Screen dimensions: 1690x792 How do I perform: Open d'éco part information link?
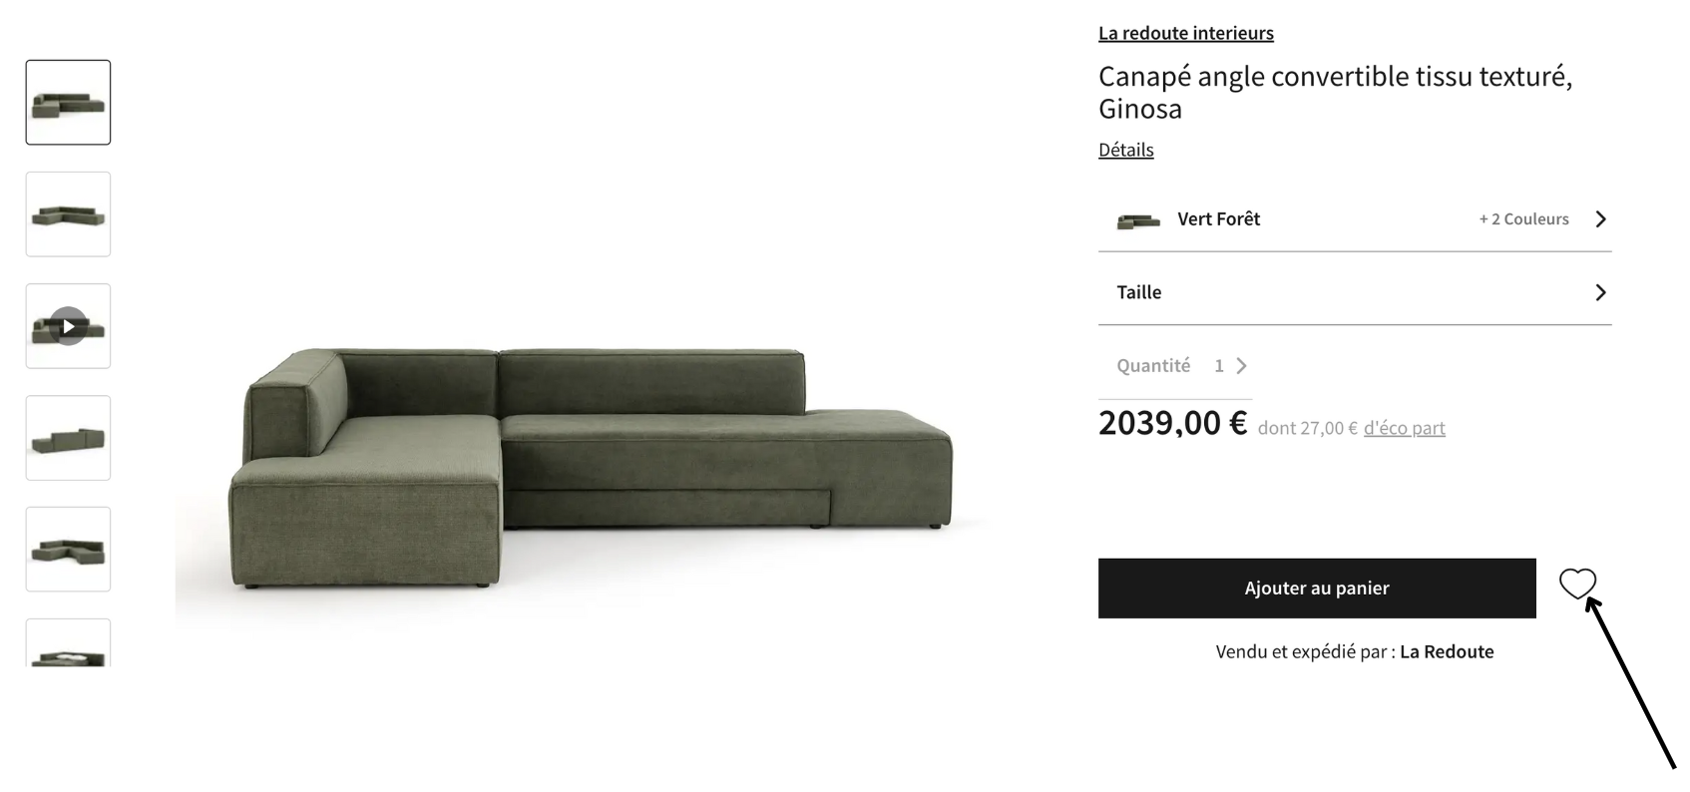1404,428
